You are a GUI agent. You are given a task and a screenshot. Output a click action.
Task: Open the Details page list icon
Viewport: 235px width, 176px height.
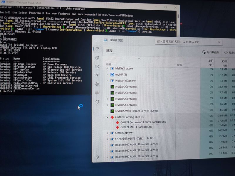click(x=97, y=93)
